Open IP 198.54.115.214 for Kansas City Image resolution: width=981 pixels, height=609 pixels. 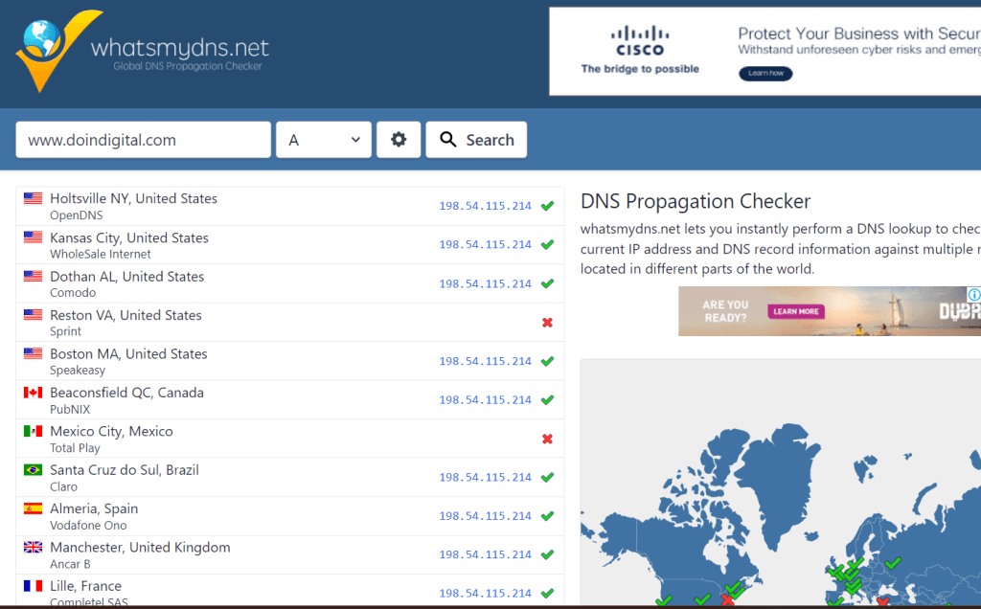[485, 244]
